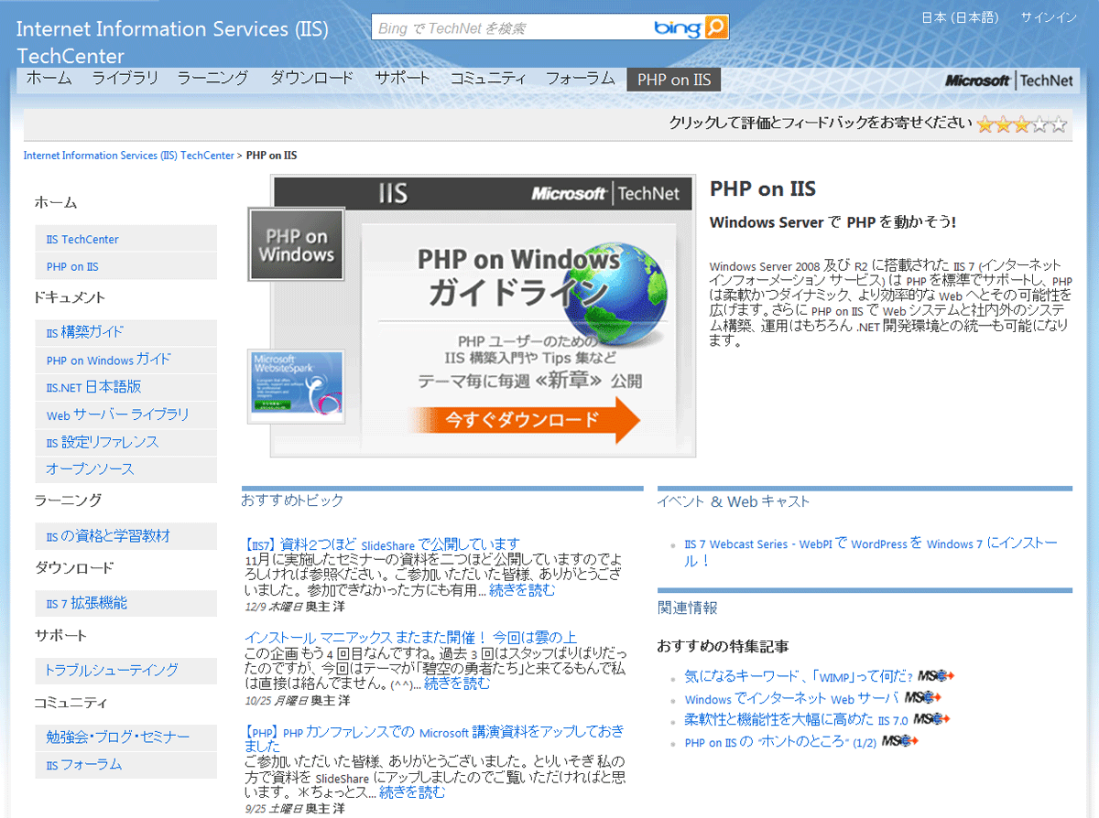Click the feedback prompt クリックして評価とフィードバック

point(820,124)
